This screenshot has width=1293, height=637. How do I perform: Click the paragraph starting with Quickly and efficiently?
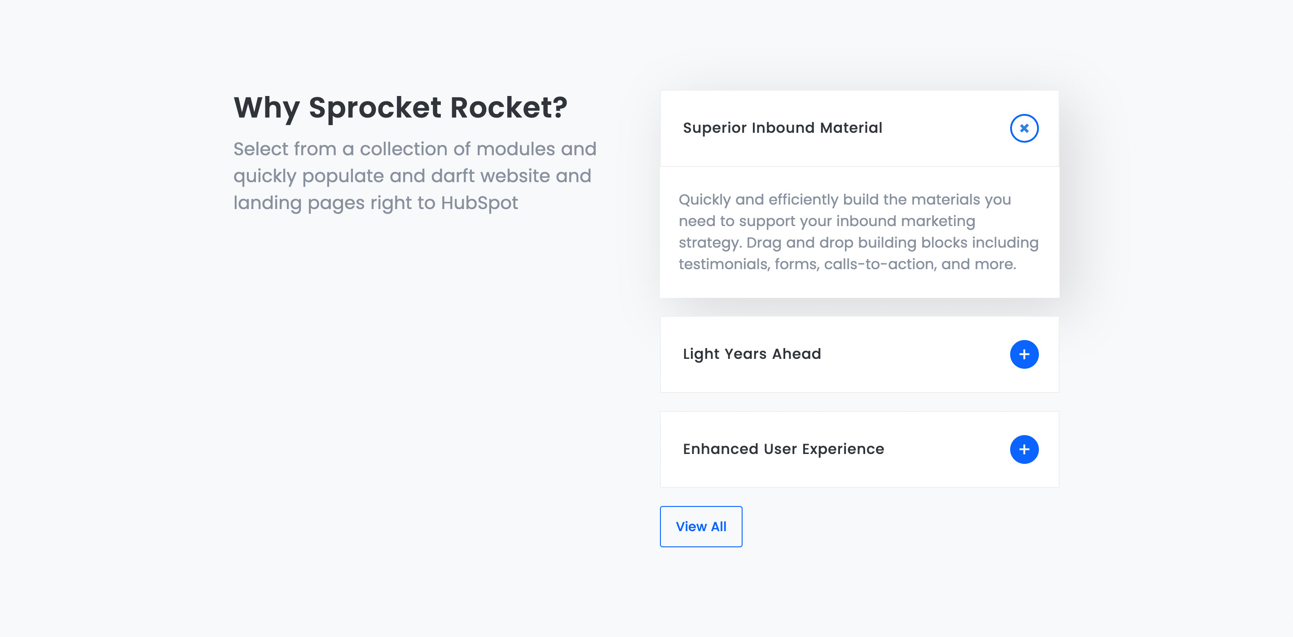point(859,232)
